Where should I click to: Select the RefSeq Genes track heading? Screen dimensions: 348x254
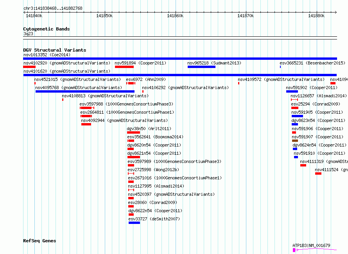(39, 241)
